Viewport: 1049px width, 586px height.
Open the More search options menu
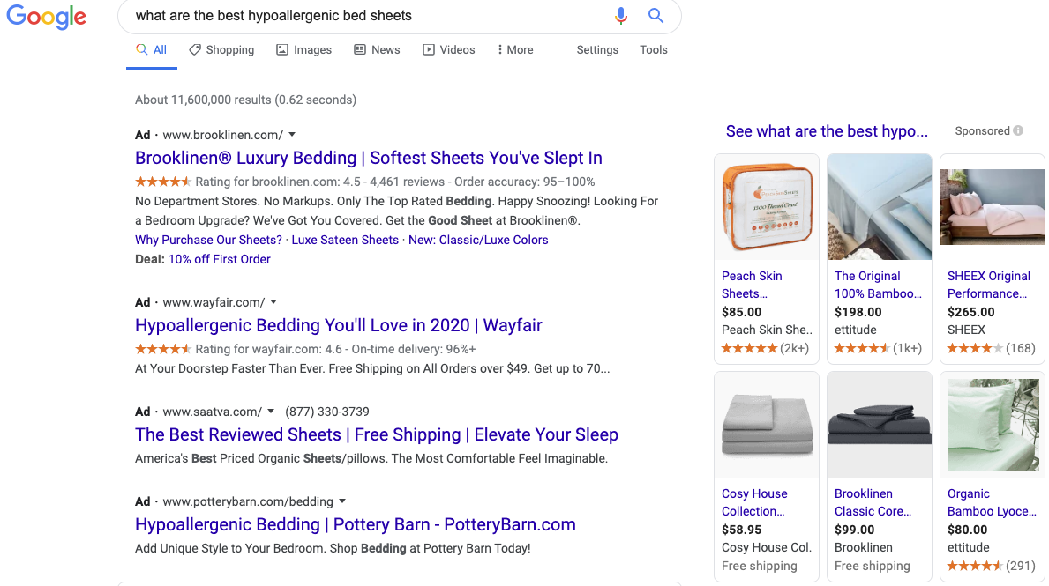click(515, 50)
